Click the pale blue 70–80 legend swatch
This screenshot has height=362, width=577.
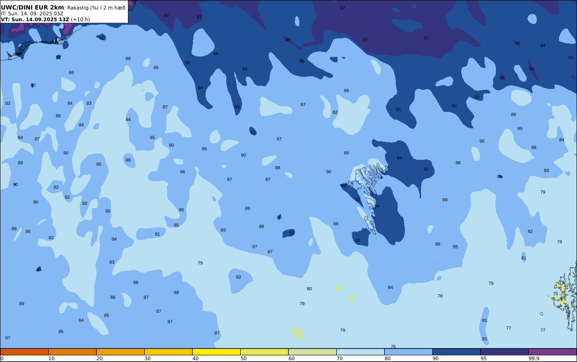pos(360,352)
